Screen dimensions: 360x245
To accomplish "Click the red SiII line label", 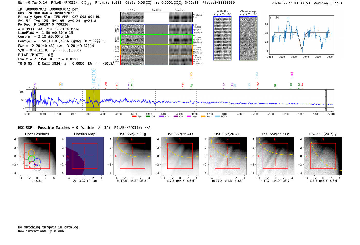I will point(117,86).
